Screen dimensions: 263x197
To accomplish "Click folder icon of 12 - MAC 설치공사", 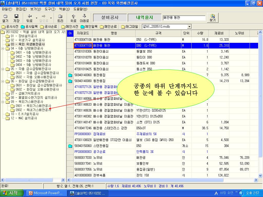I will 7,118.
